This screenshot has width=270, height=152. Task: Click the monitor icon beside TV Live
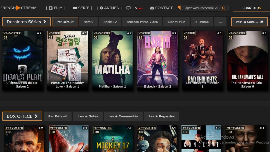128,8
